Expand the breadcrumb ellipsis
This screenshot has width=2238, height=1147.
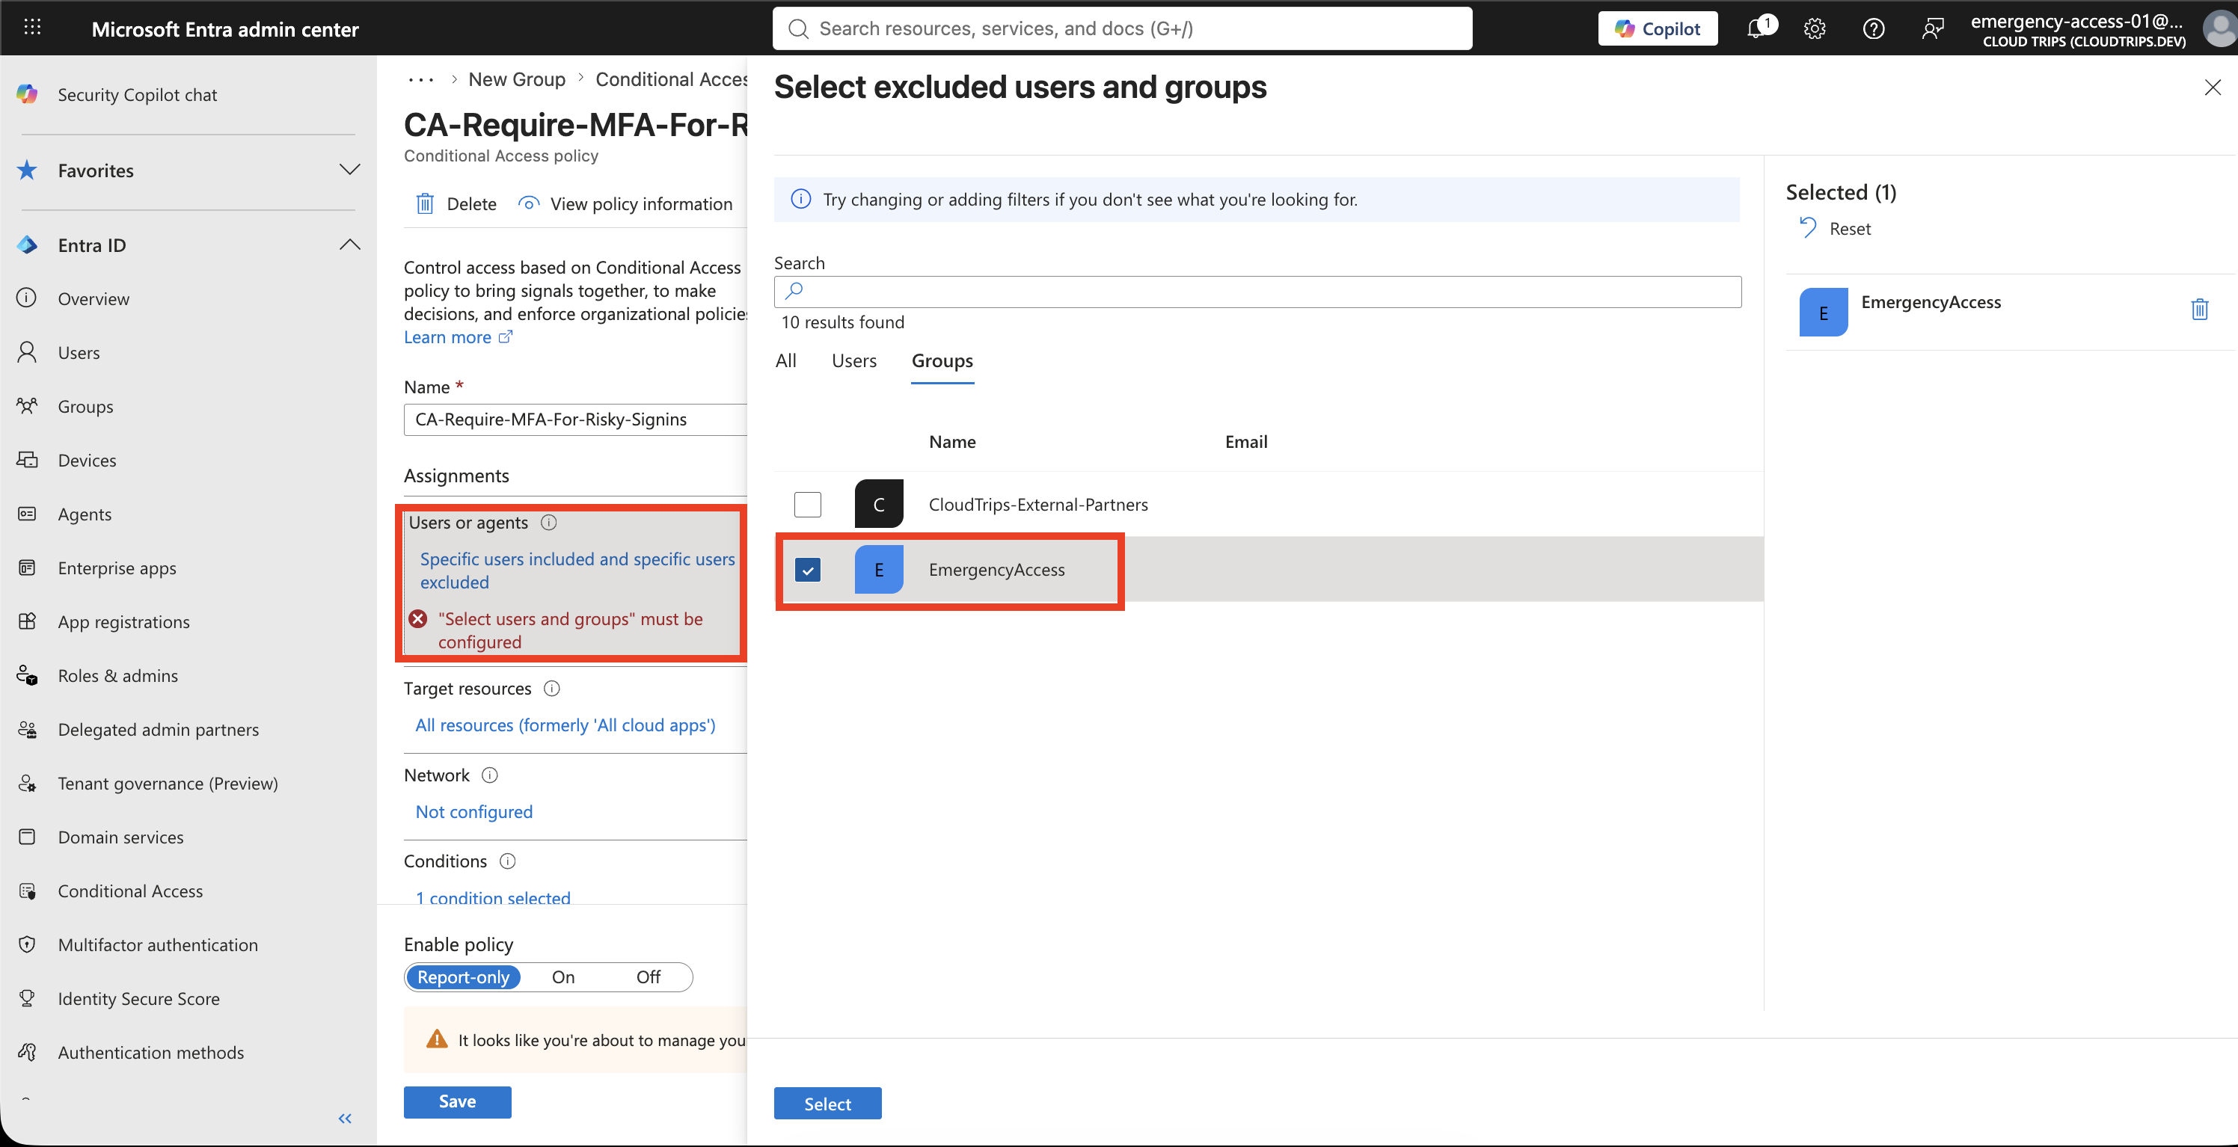pyautogui.click(x=420, y=79)
